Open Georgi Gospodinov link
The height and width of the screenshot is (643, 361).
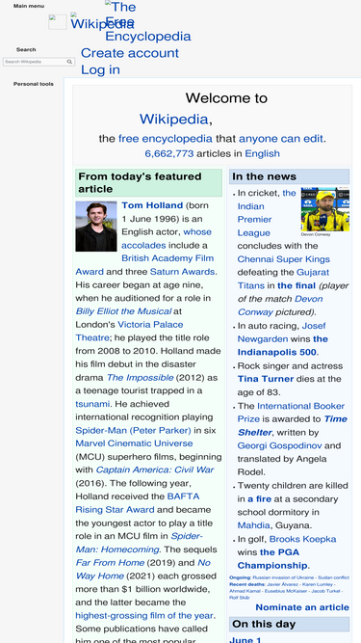(279, 445)
